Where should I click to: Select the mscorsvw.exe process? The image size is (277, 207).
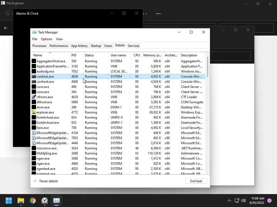pos(118,148)
